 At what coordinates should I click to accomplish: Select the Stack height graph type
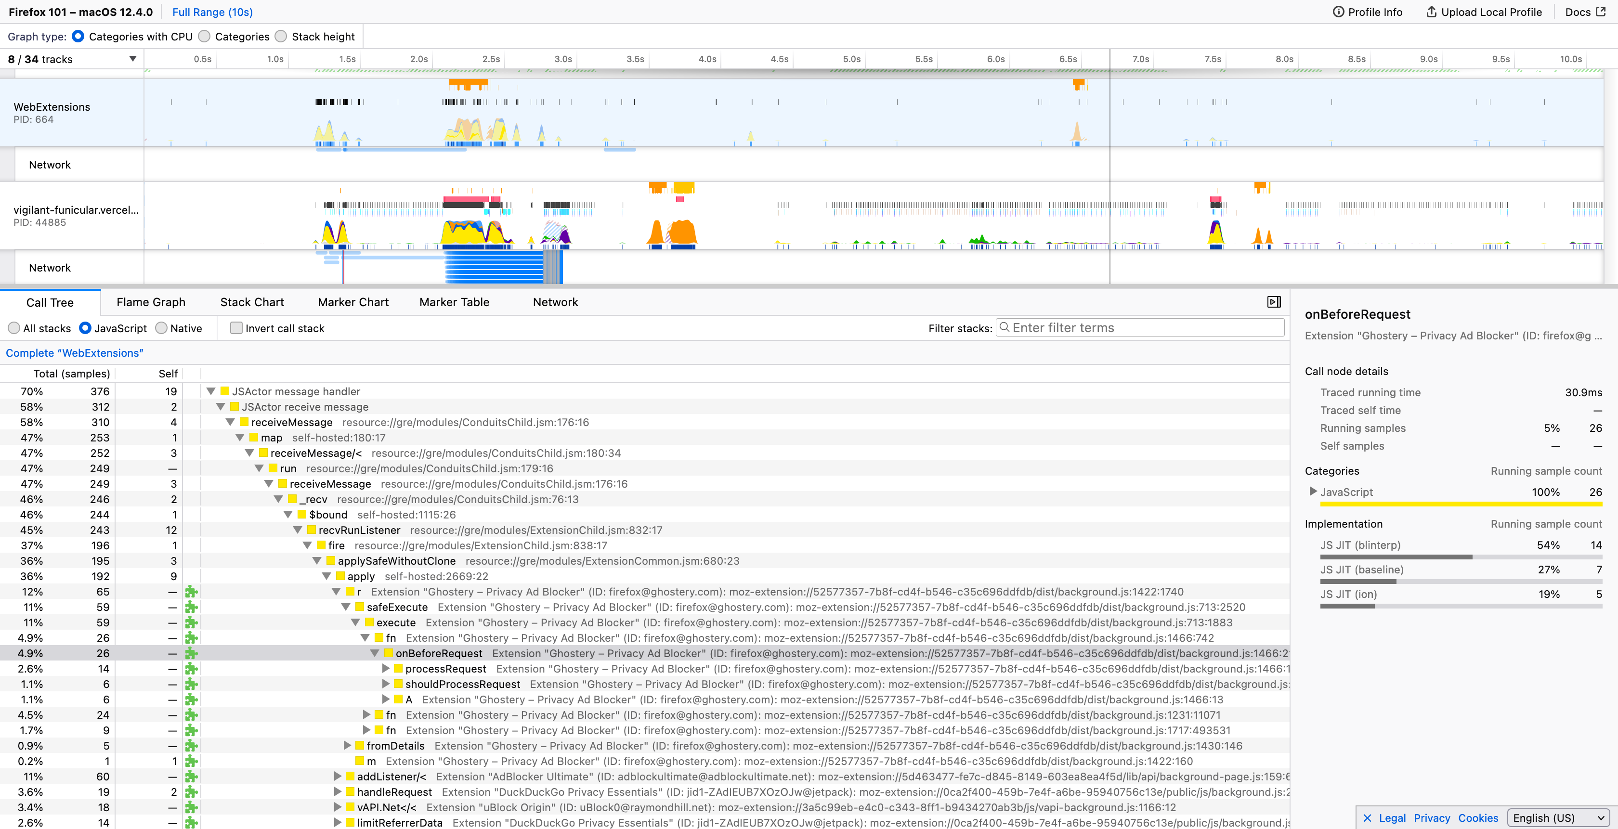coord(281,37)
